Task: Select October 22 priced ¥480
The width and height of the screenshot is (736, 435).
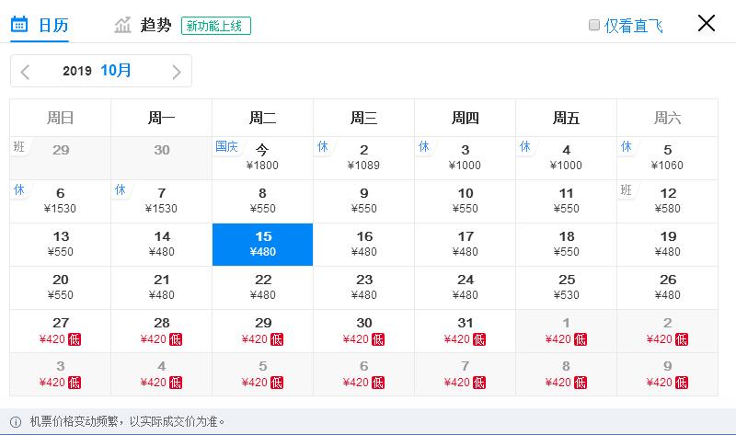Action: [x=262, y=288]
